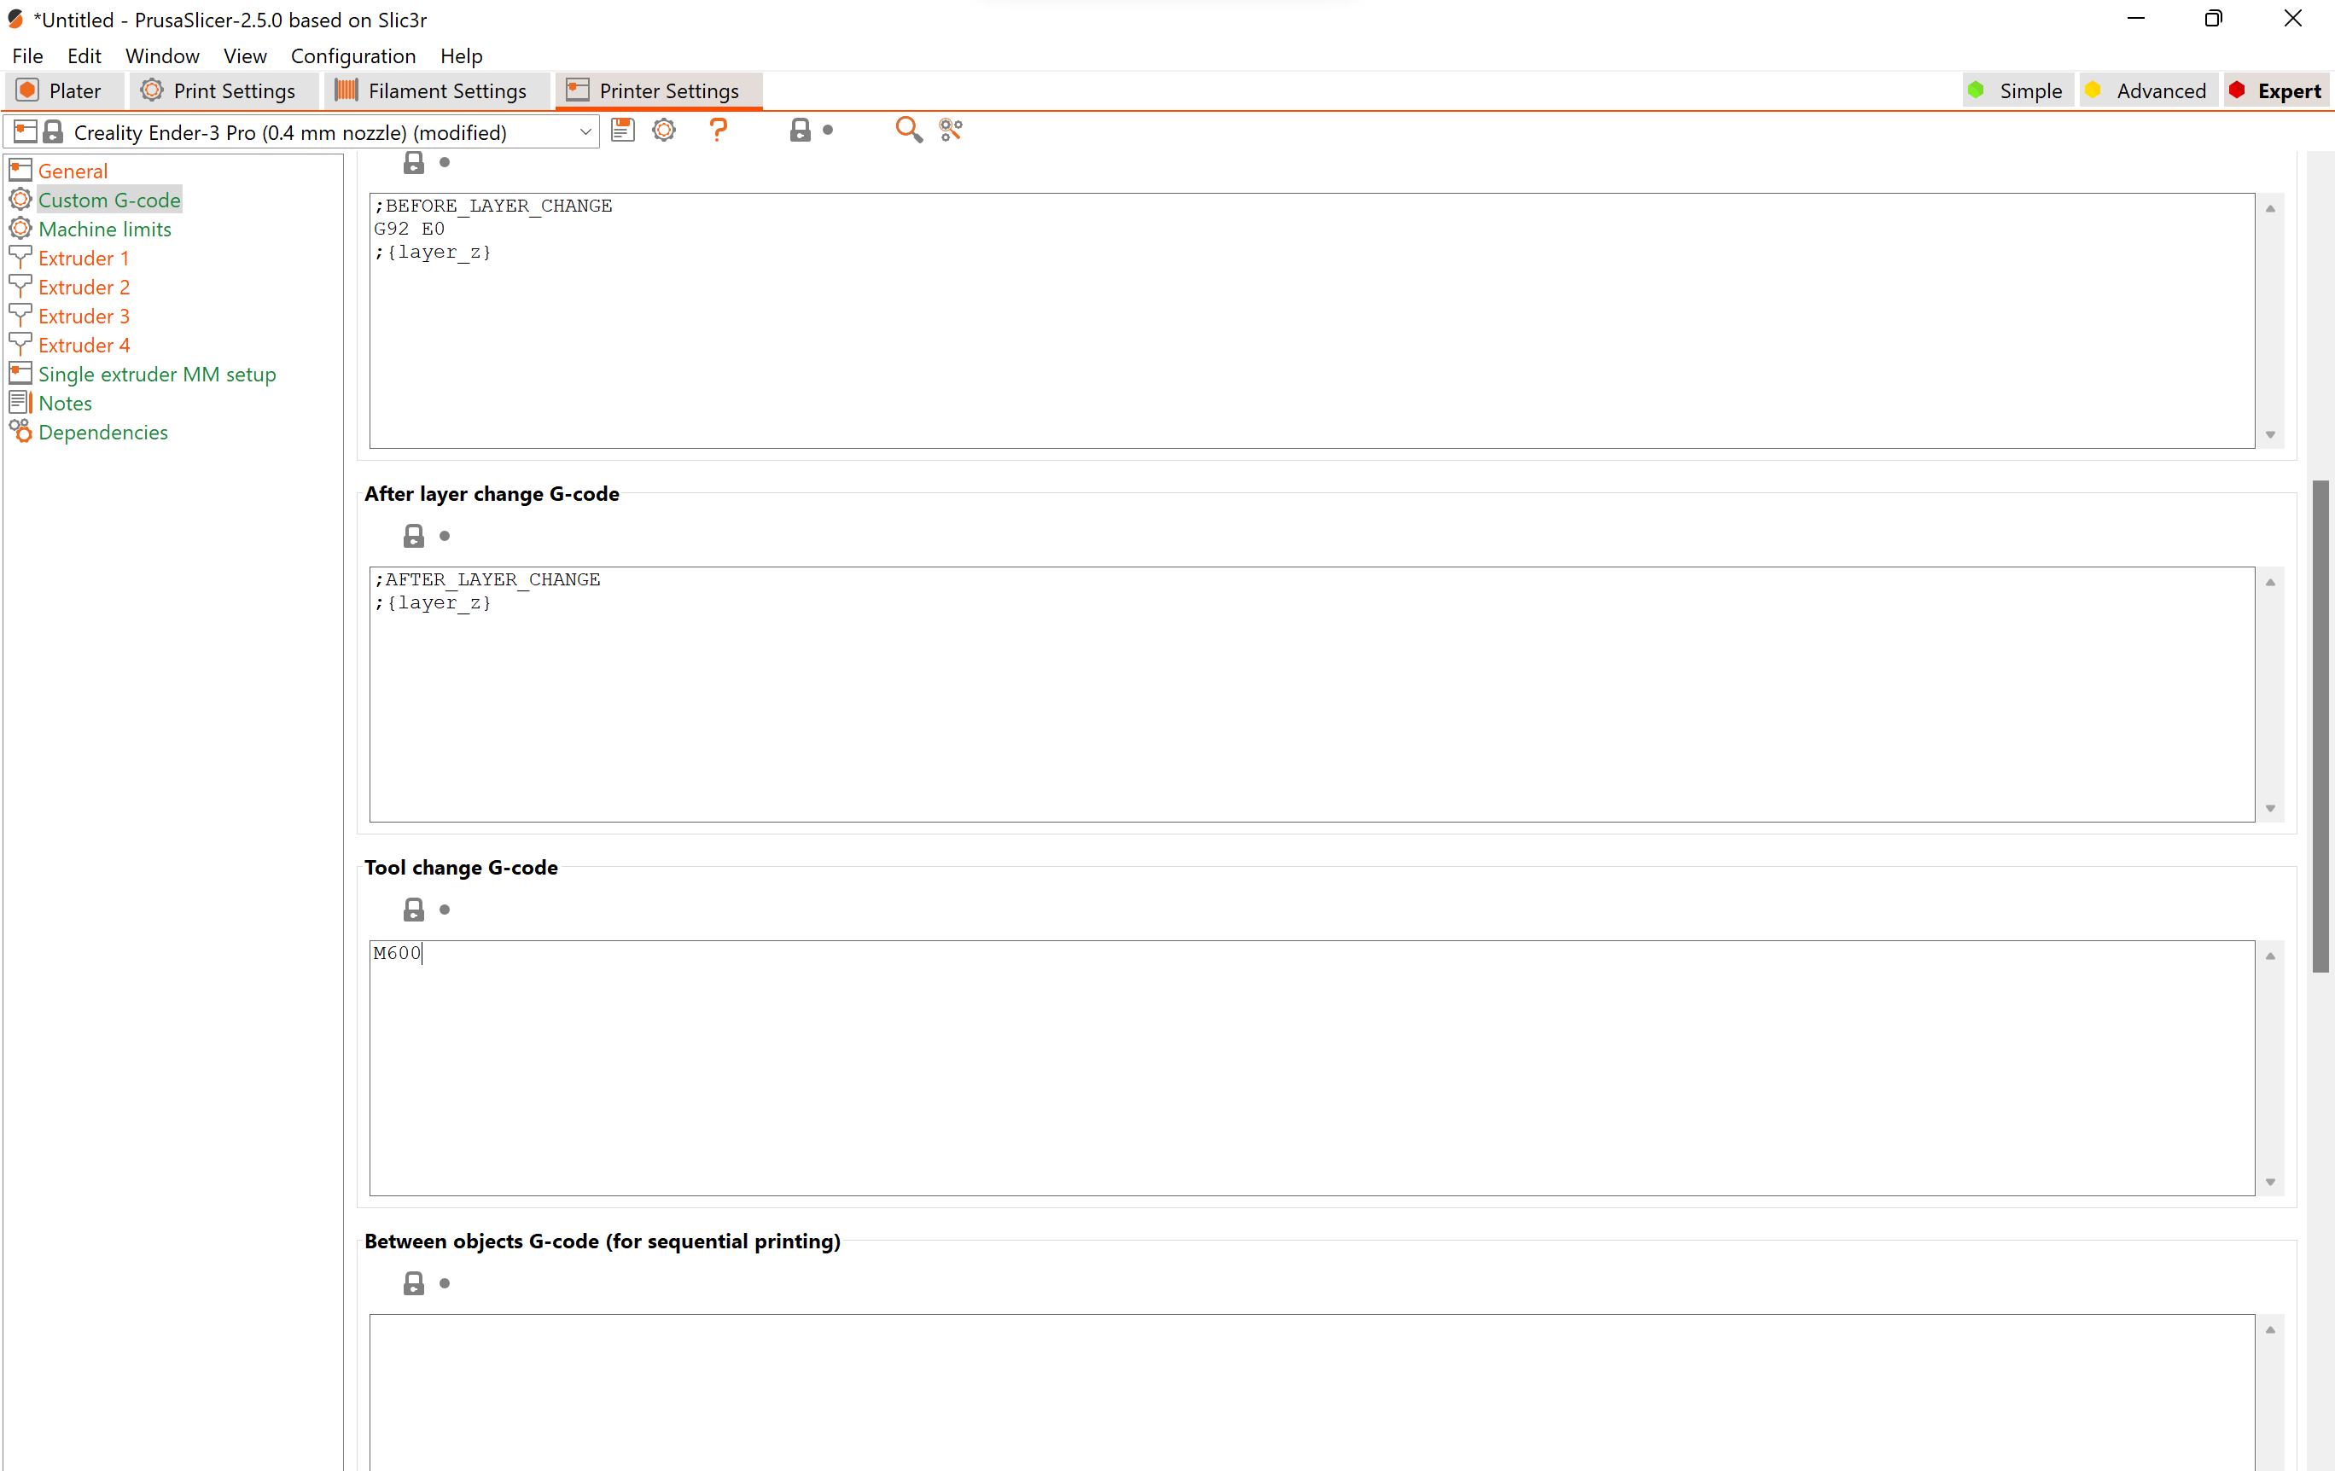Screen dimensions: 2335x1471
Task: Open the Configuration menu
Action: pyautogui.click(x=353, y=56)
